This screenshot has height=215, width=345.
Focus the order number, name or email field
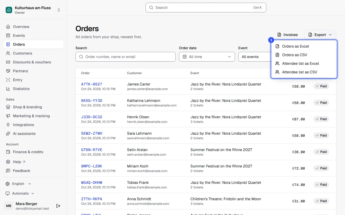[x=126, y=57]
